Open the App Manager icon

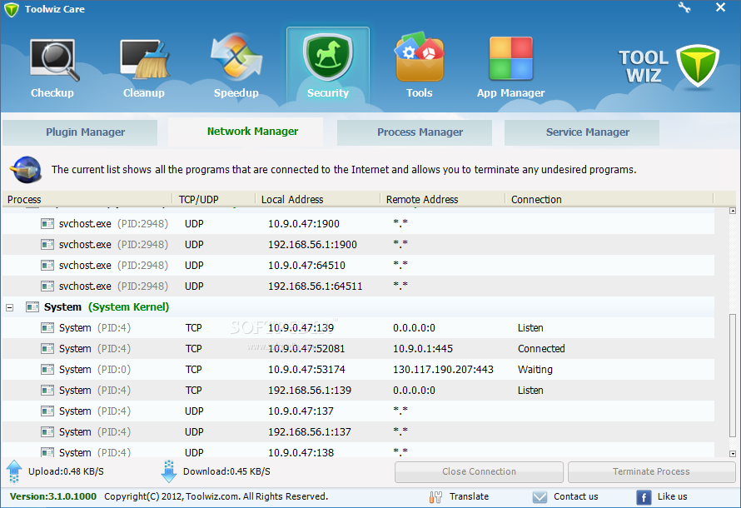(511, 58)
